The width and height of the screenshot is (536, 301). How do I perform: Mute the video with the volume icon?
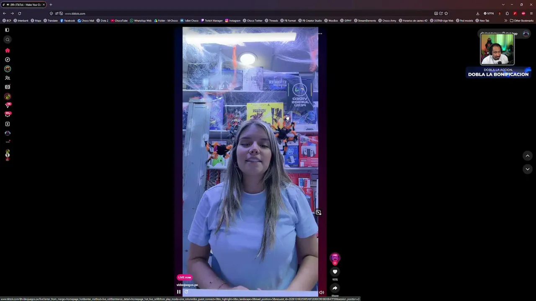tap(322, 293)
